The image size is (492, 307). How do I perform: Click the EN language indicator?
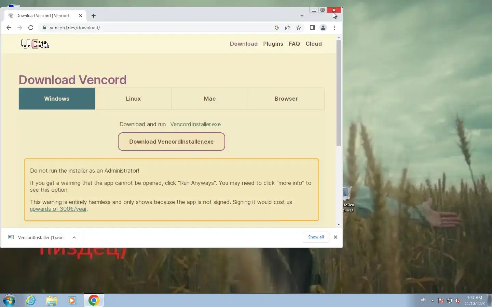pos(423,299)
